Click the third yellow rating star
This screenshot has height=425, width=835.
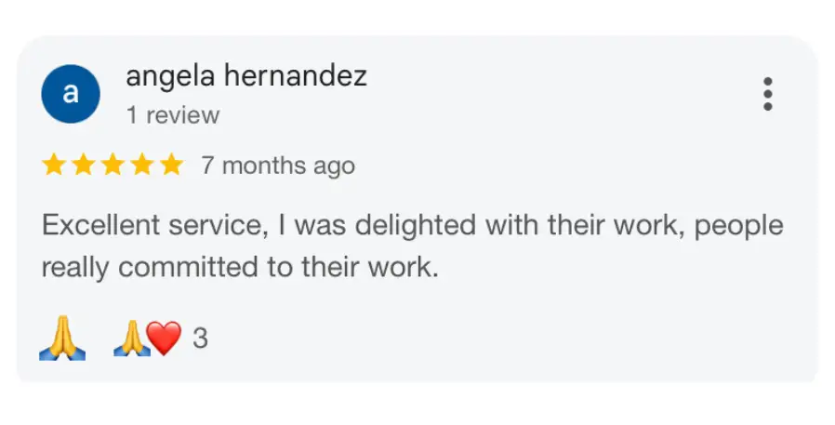pyautogui.click(x=113, y=165)
